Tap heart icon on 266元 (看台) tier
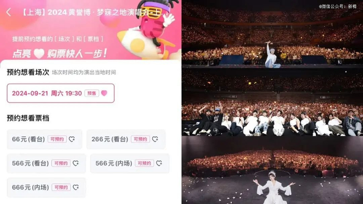The width and height of the screenshot is (363, 204). click(155, 139)
